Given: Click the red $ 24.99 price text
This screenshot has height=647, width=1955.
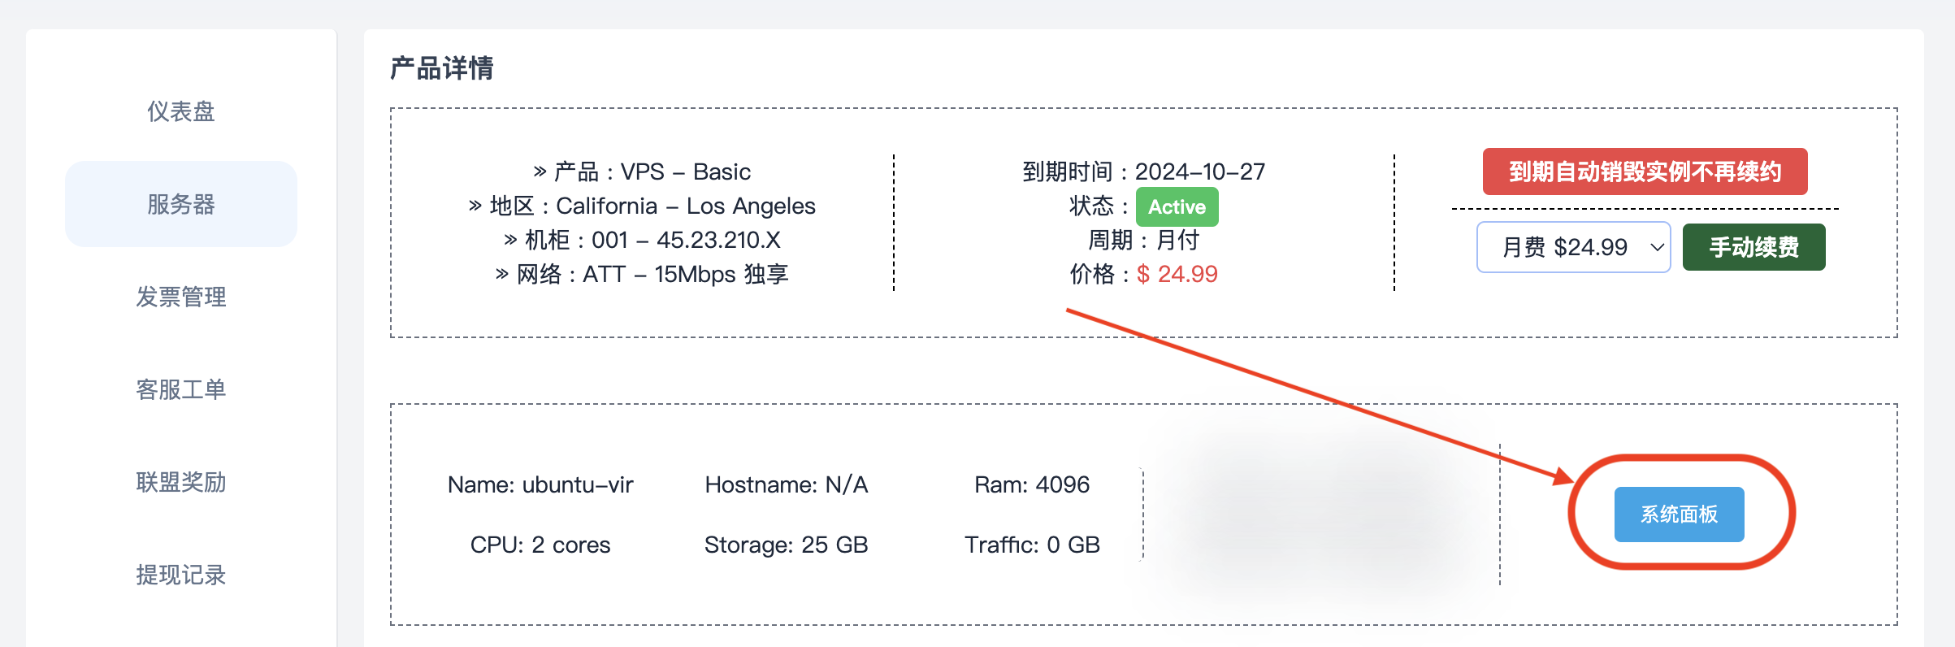Looking at the screenshot, I should point(1177,274).
